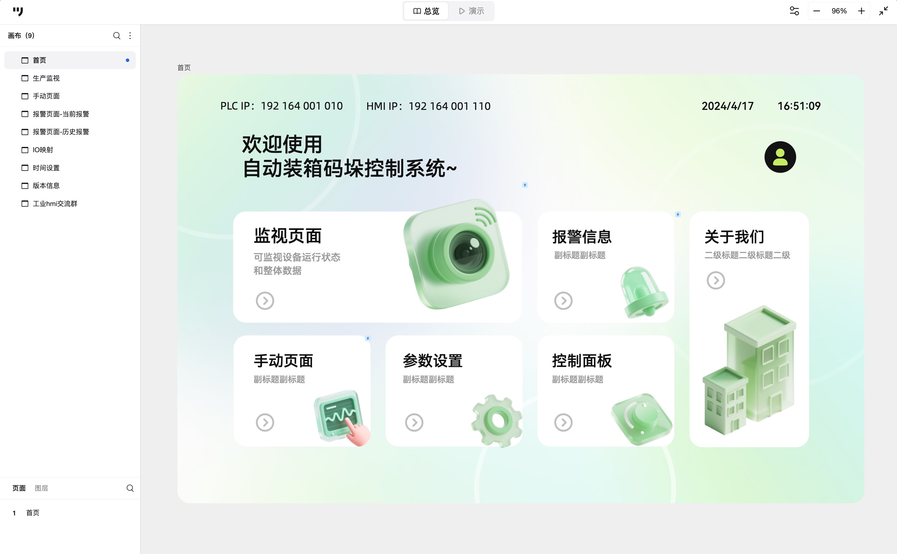Click the 参数设置 card title
The image size is (897, 554).
[x=433, y=360]
